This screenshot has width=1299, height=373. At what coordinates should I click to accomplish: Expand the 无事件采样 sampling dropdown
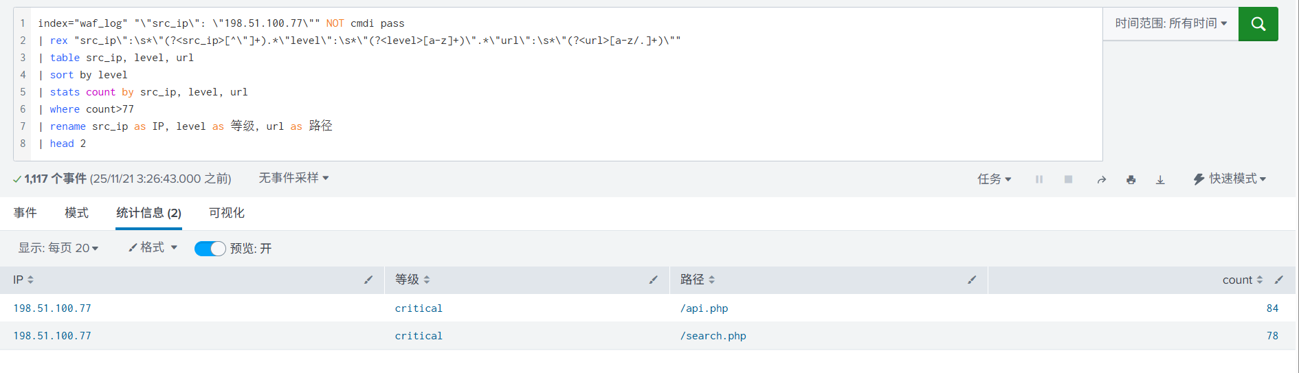[x=293, y=178]
